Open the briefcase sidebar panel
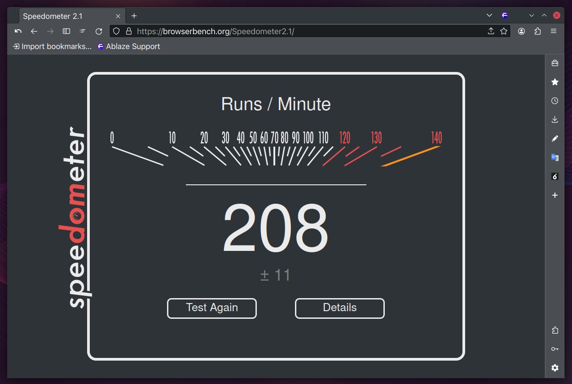Screen dimensions: 572x384 point(555,63)
